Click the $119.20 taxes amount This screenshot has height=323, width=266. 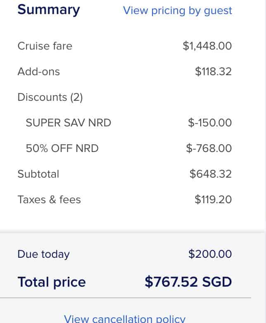tap(213, 199)
